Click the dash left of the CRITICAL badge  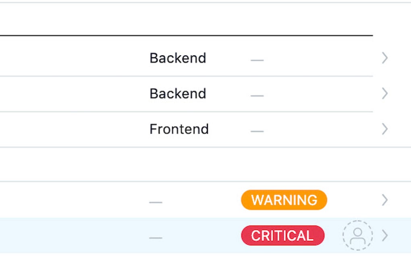click(x=156, y=238)
